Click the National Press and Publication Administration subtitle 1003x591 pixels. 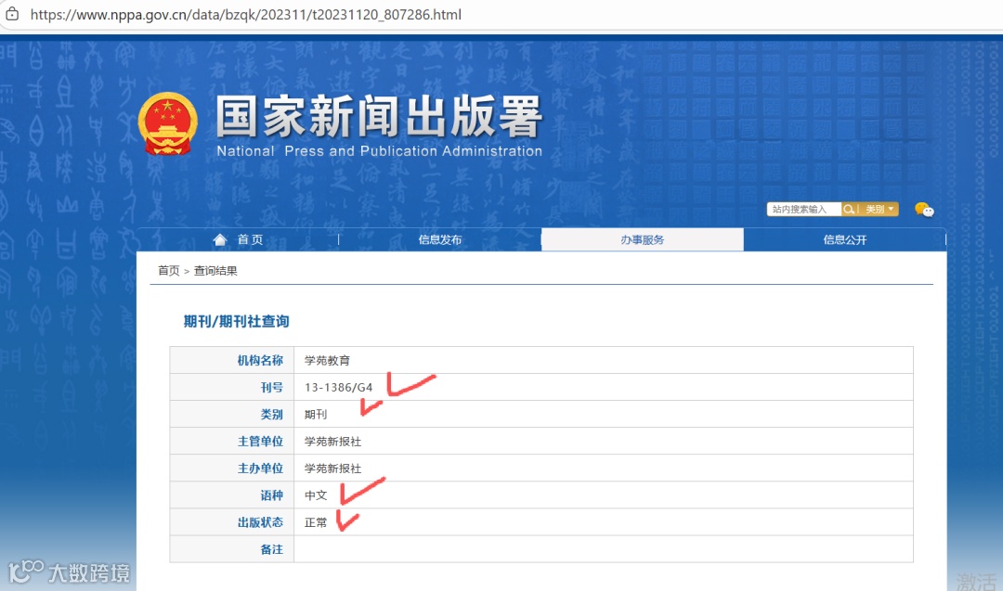(379, 151)
